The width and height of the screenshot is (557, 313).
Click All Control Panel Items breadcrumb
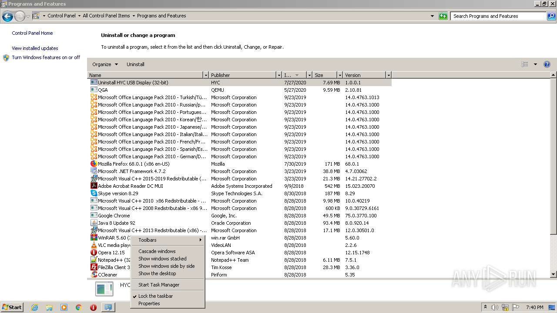106,16
